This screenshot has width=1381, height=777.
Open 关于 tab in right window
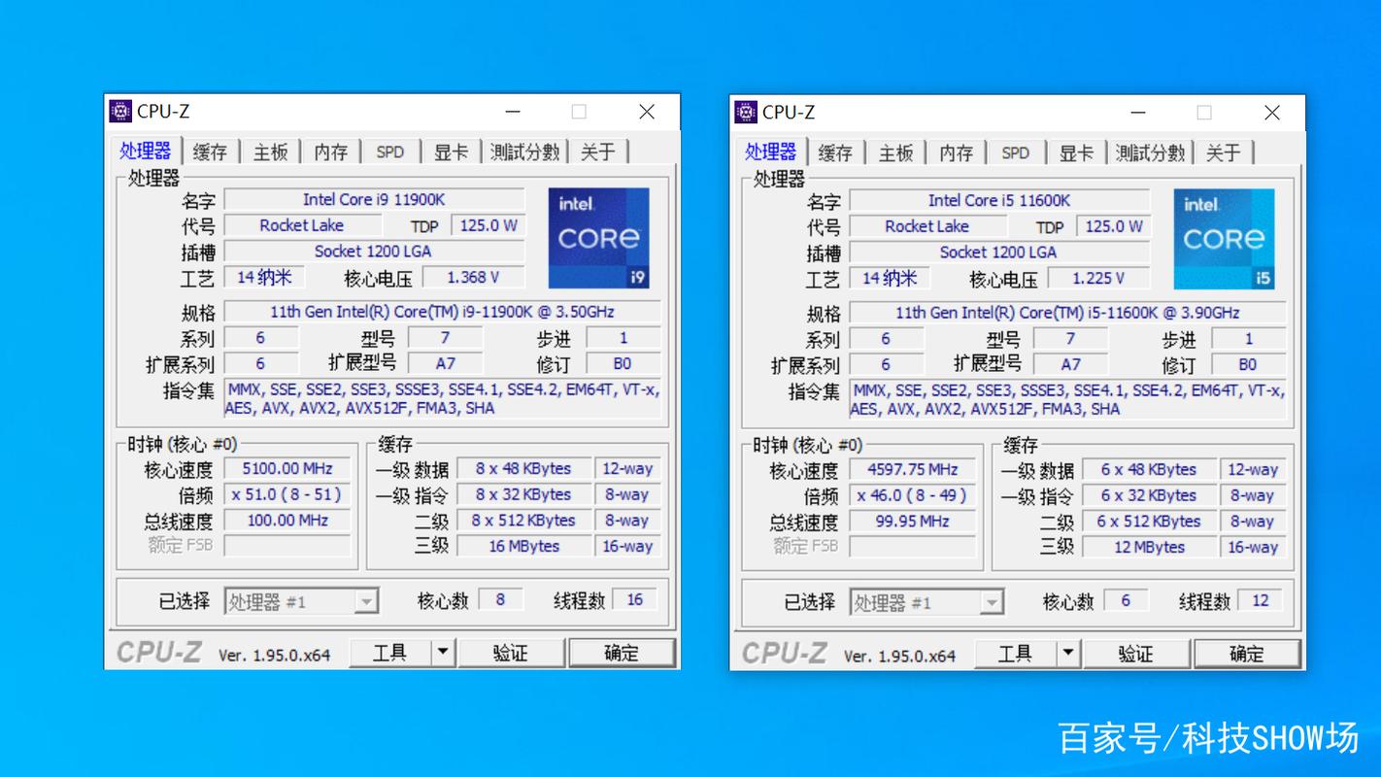pyautogui.click(x=1224, y=152)
